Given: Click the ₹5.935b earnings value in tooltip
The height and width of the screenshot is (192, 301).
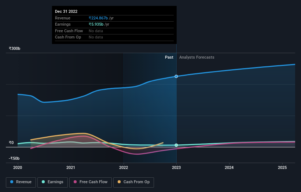Looking at the screenshot, I should click(x=96, y=24).
